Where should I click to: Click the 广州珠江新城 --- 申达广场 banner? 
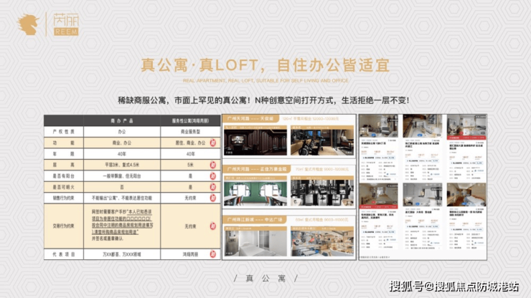pyautogui.click(x=255, y=219)
